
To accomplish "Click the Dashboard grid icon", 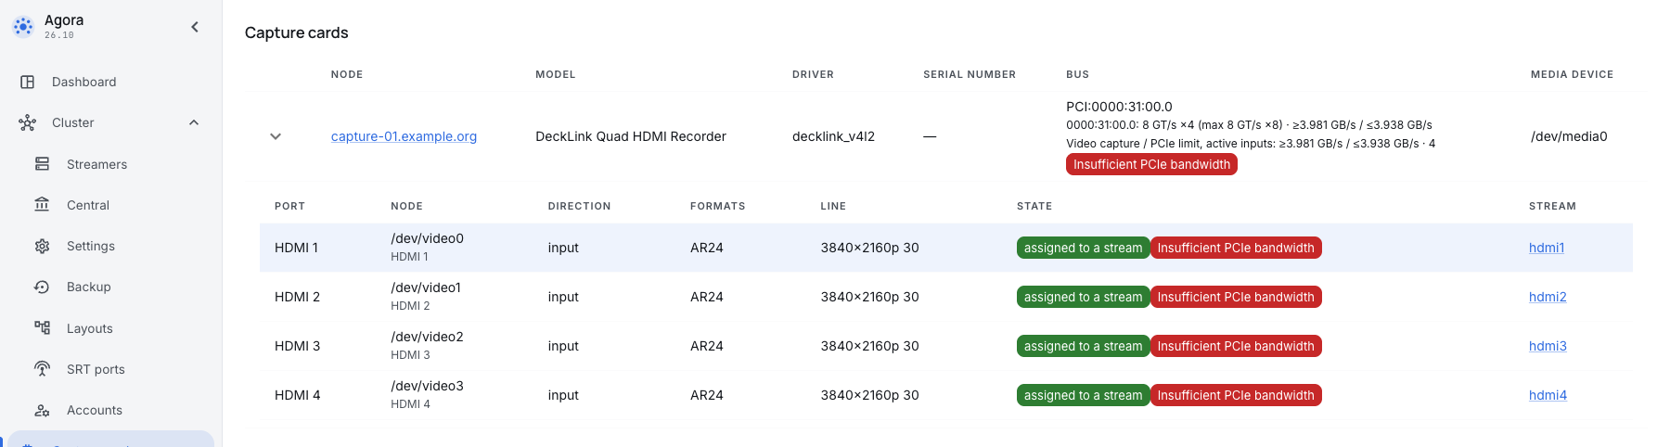I will point(28,82).
